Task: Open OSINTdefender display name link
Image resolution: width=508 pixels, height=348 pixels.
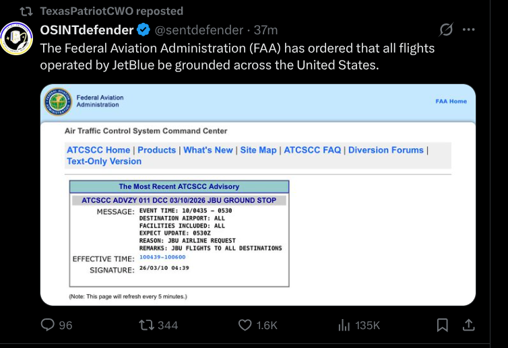Action: (88, 30)
